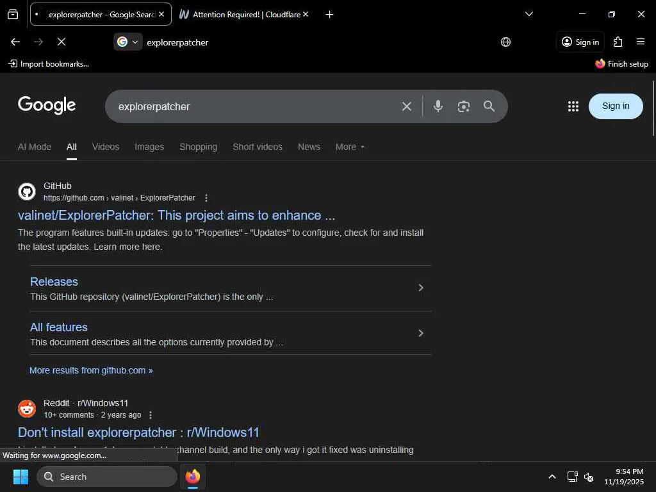
Task: Open the Firefox extensions puzzle icon
Action: click(x=618, y=42)
